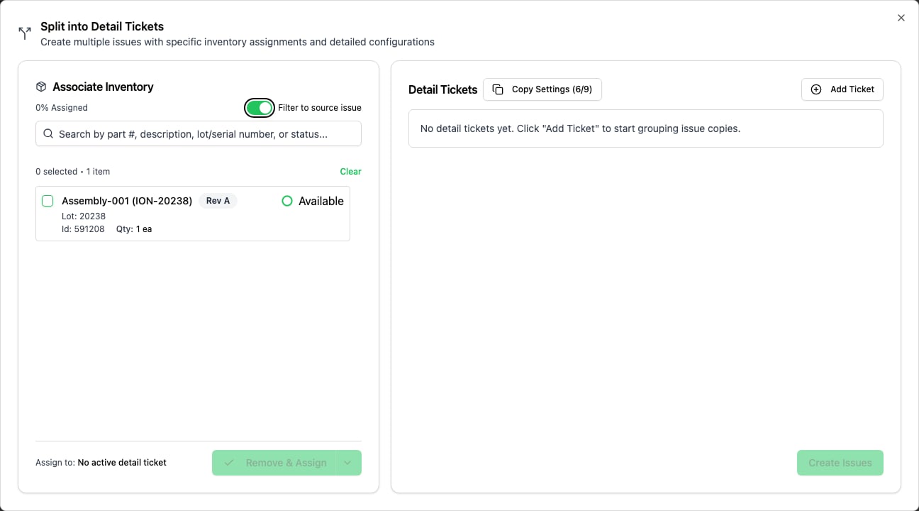Viewport: 919px width, 511px height.
Task: Check the Assembly-001 (ION-20238) checkbox
Action: point(48,201)
